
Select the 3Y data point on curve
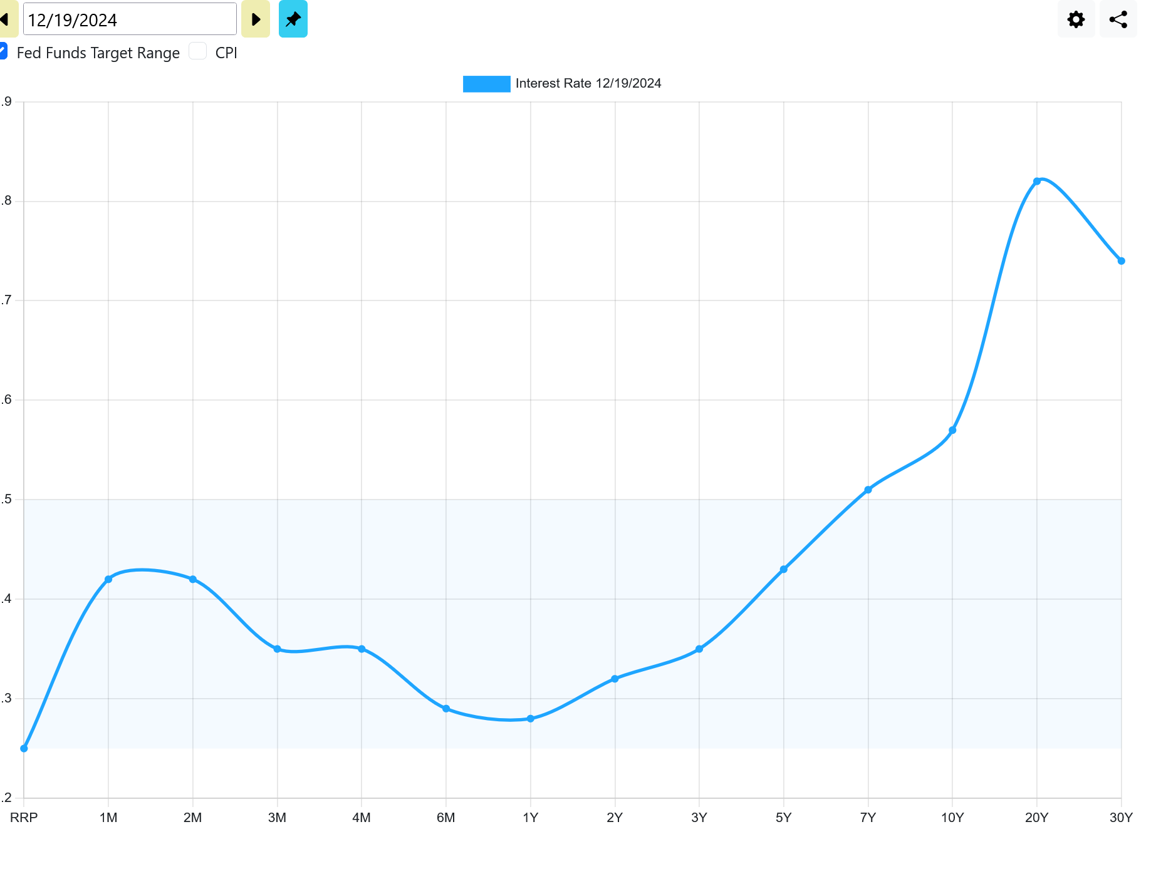pyautogui.click(x=699, y=649)
